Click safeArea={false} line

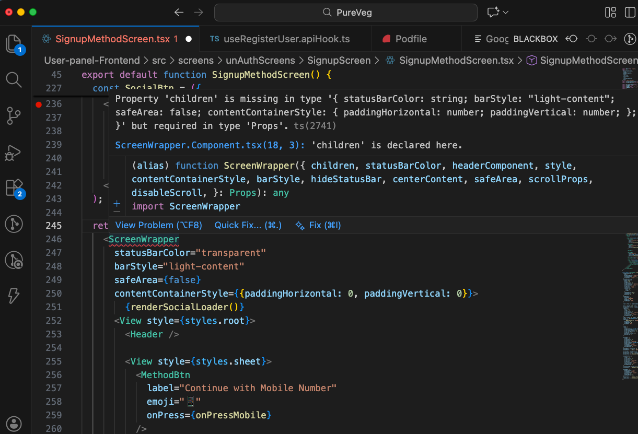coord(157,280)
